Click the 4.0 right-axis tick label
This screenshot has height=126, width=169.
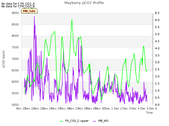(157, 48)
